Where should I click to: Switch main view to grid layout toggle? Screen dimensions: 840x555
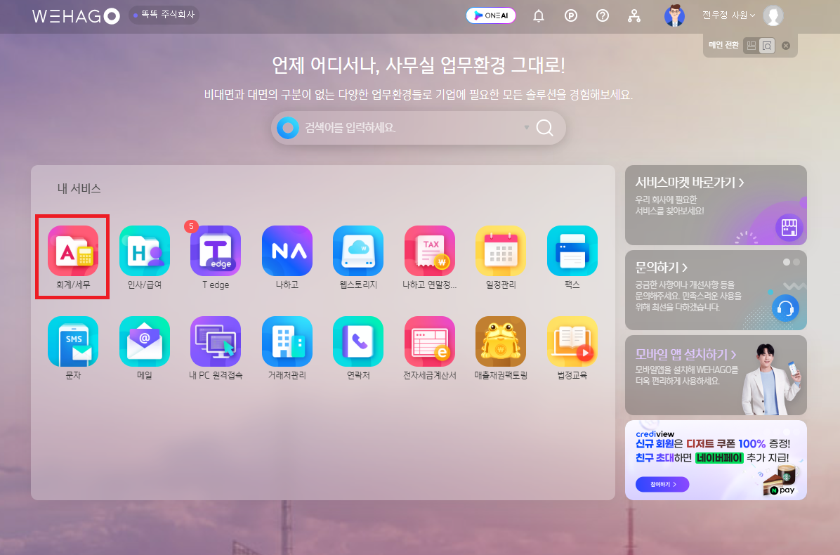752,46
